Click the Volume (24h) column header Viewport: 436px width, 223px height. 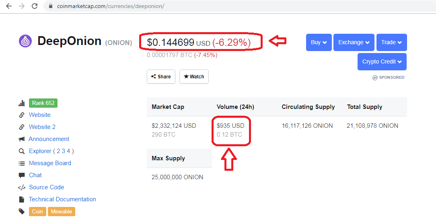[235, 107]
